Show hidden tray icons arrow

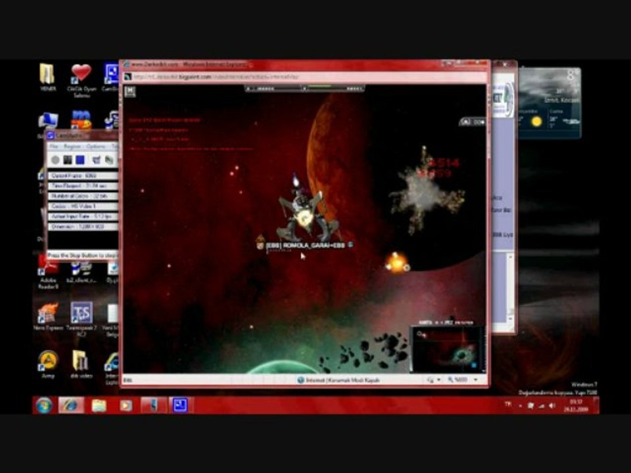coord(521,405)
